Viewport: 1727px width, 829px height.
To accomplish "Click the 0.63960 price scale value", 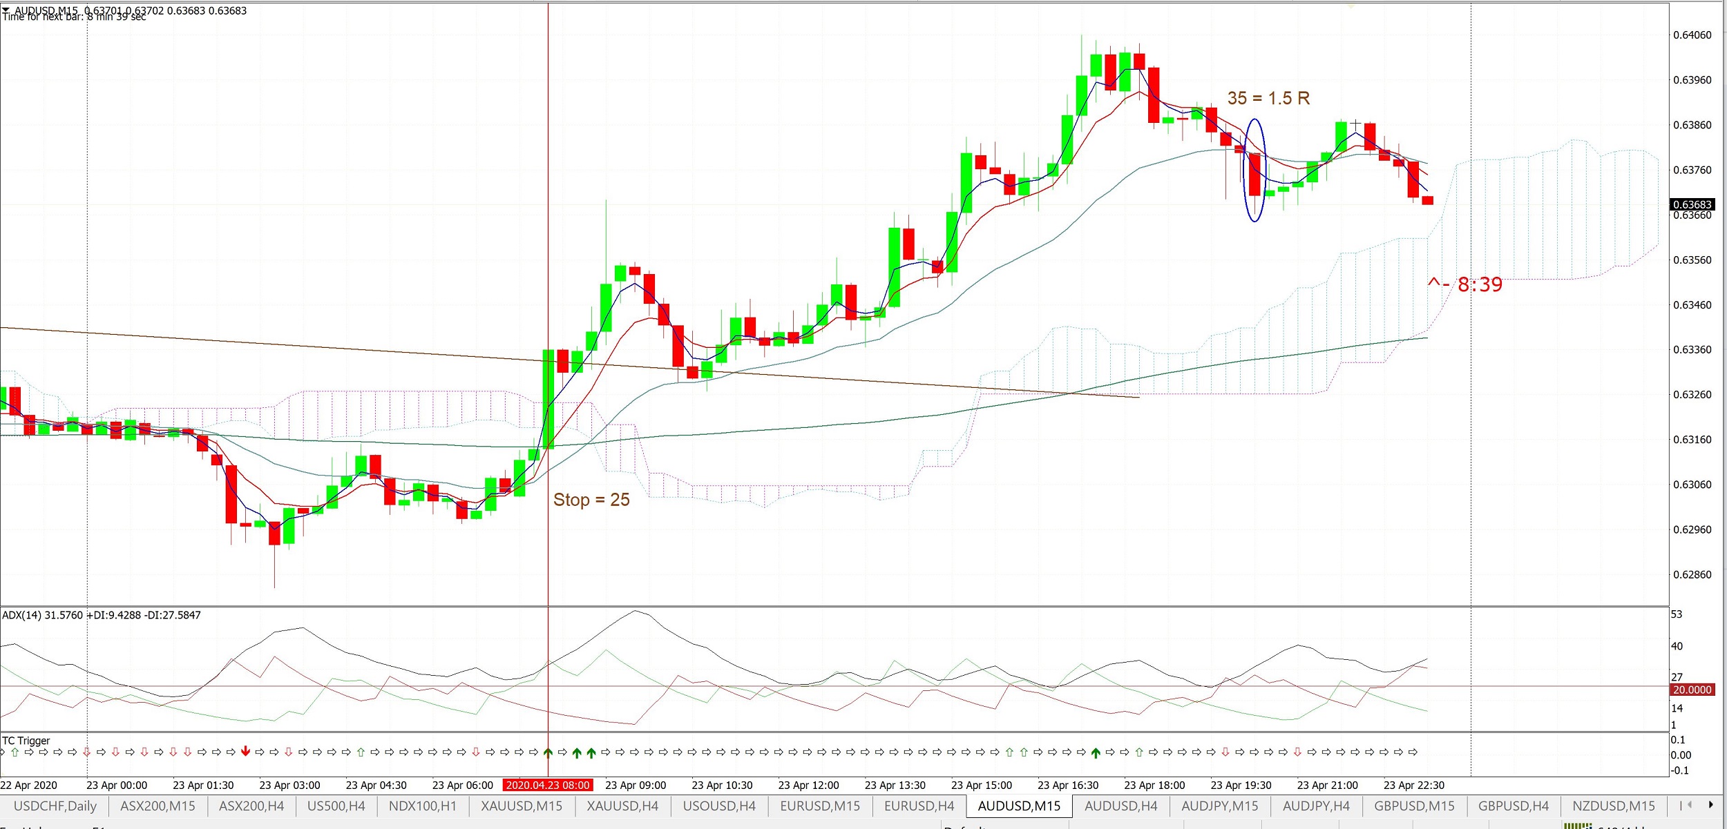I will 1692,80.
